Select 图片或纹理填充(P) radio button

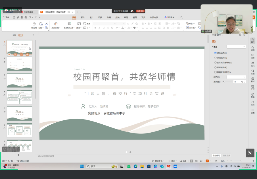pos(216,63)
